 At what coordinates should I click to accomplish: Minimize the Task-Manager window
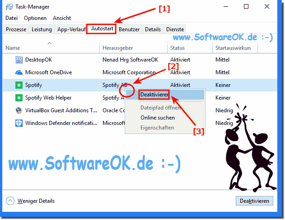coord(226,6)
